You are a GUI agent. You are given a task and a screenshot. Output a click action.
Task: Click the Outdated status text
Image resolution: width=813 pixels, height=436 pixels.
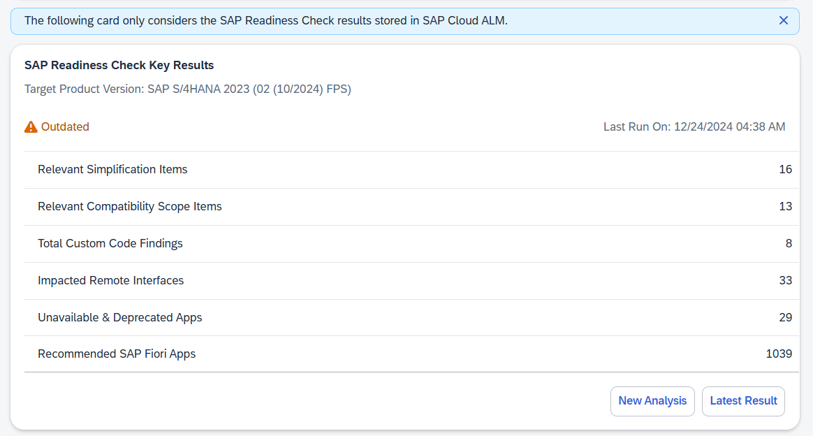pyautogui.click(x=65, y=127)
